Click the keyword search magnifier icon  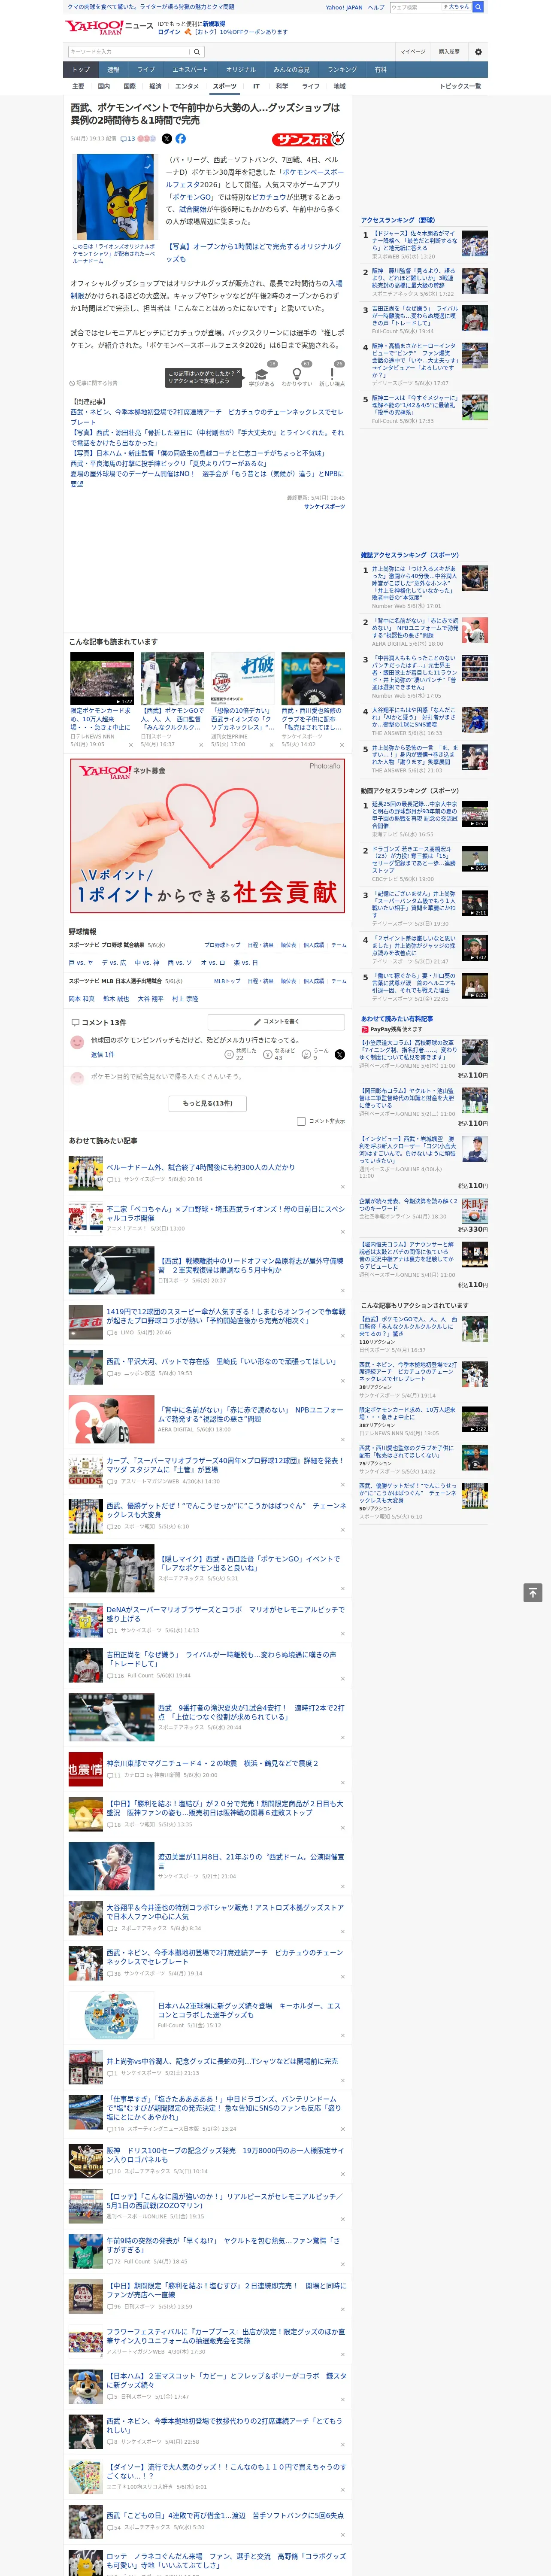point(196,52)
